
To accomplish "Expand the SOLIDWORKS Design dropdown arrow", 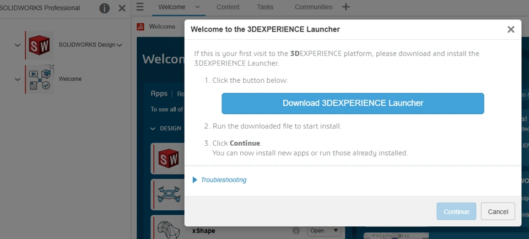I will click(120, 45).
